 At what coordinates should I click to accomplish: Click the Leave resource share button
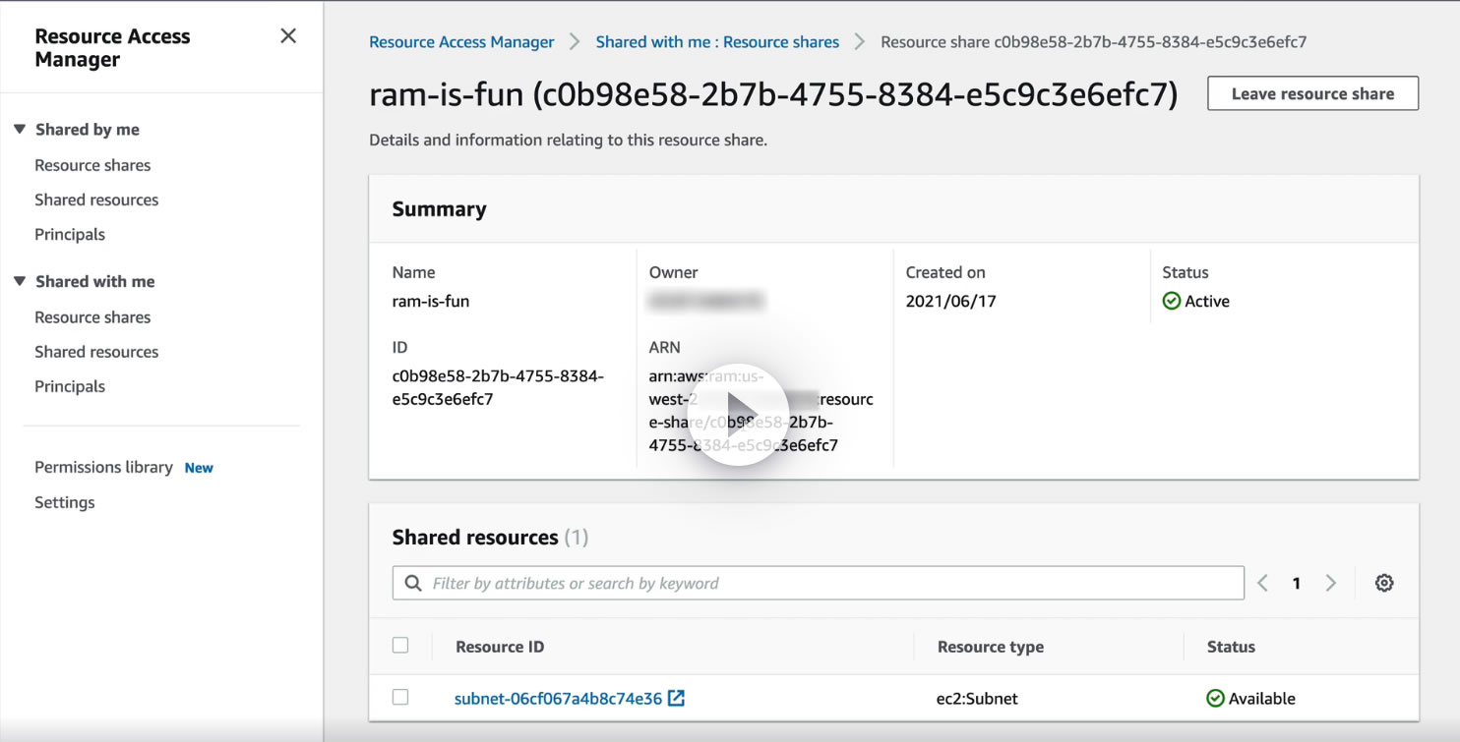pos(1312,93)
